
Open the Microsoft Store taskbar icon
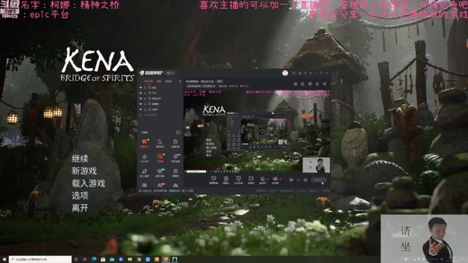tap(103, 259)
